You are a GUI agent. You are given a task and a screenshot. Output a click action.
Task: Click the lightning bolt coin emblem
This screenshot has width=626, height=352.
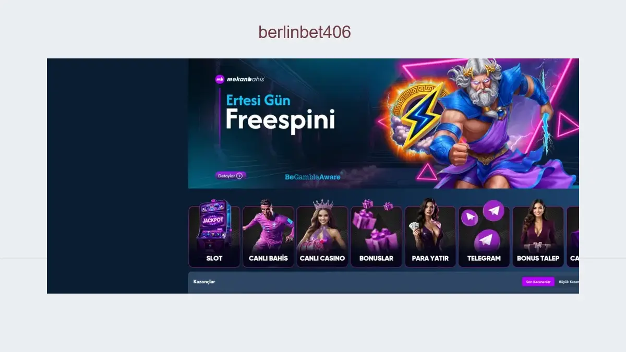[x=417, y=113]
